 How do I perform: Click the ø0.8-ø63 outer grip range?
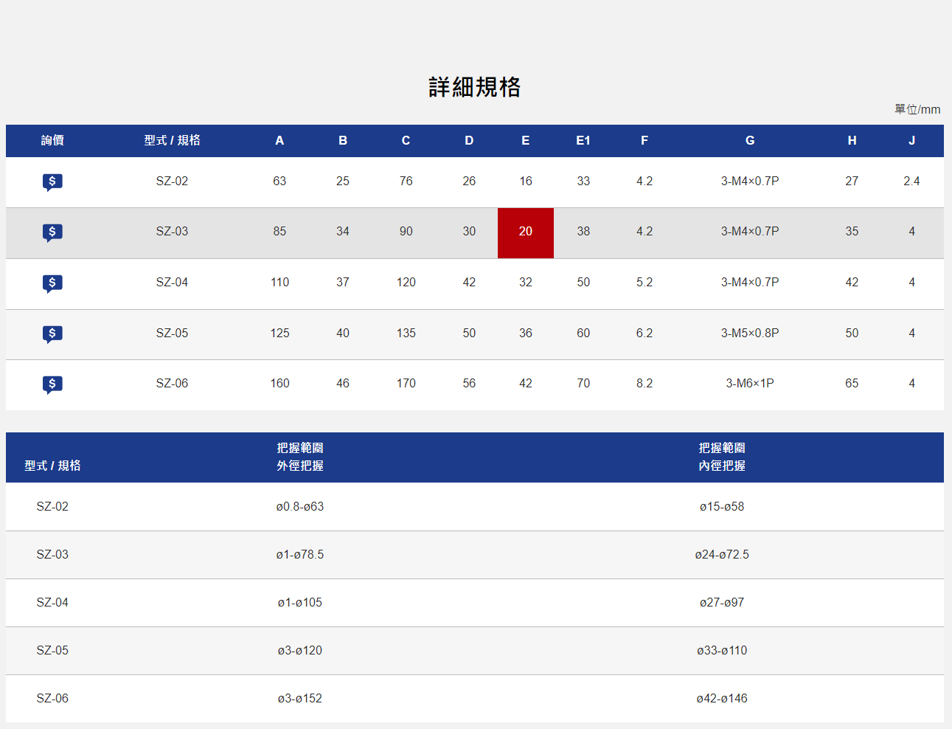tap(300, 507)
